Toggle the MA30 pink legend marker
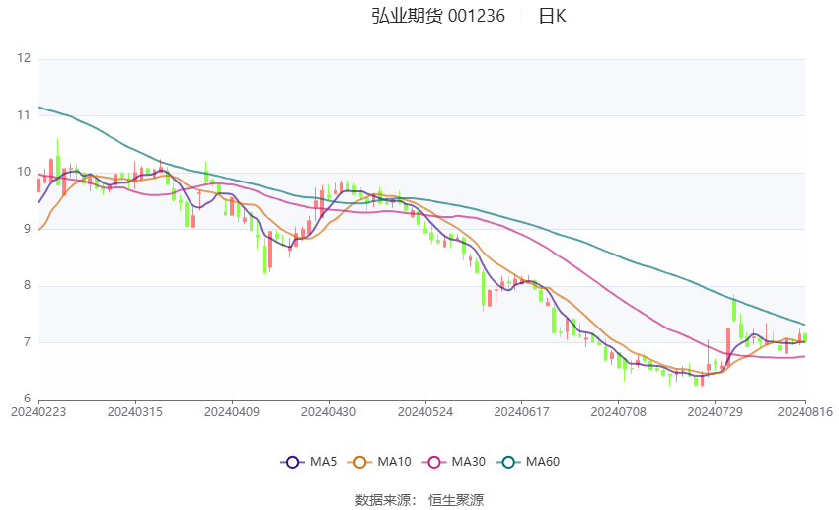Screen dimensions: 839x510 tap(431, 462)
